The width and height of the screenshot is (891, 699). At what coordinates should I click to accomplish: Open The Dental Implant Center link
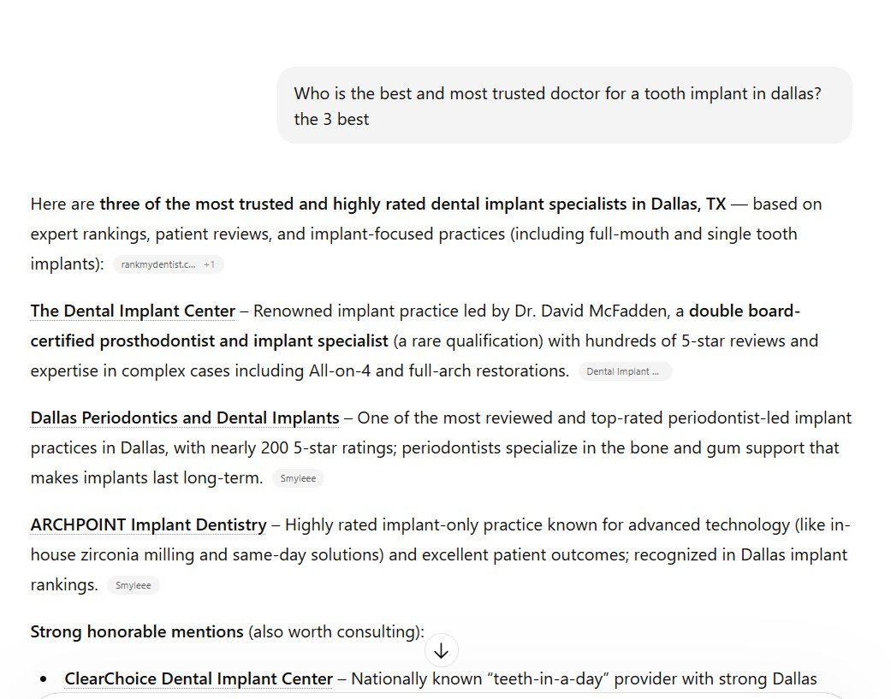point(133,311)
